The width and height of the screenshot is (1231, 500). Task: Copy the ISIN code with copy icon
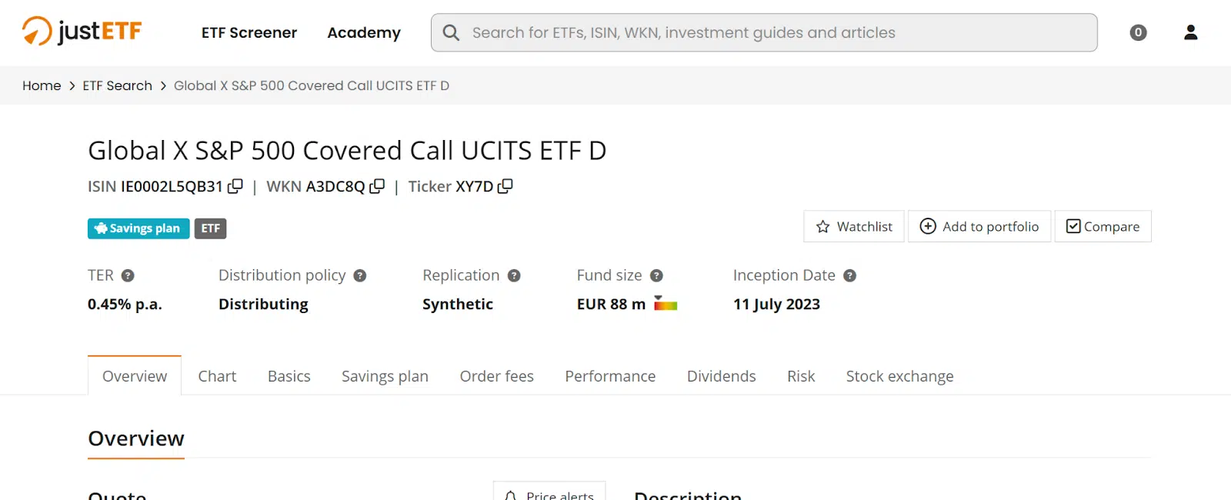pyautogui.click(x=235, y=186)
